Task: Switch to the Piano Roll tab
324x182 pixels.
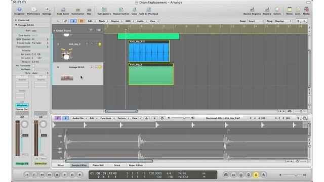Action: point(98,165)
